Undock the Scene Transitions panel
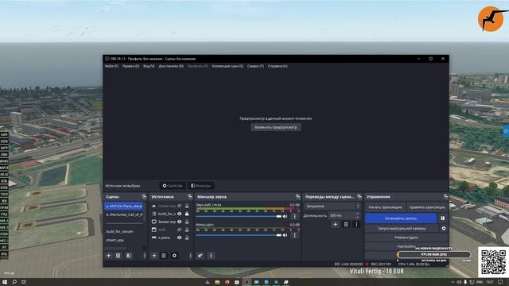 click(359, 196)
